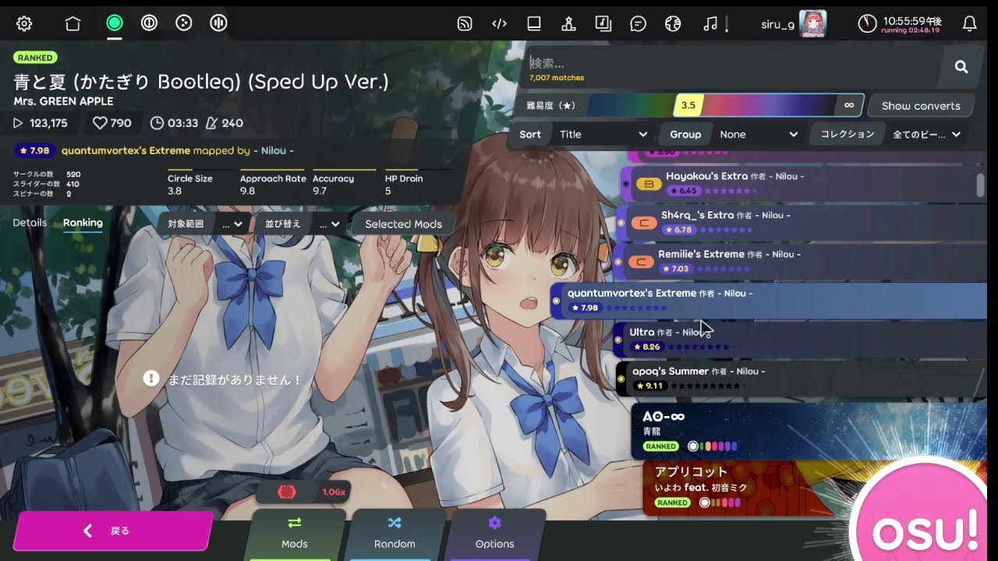Open the now playing music note icon
This screenshot has width=998, height=561.
pos(710,23)
